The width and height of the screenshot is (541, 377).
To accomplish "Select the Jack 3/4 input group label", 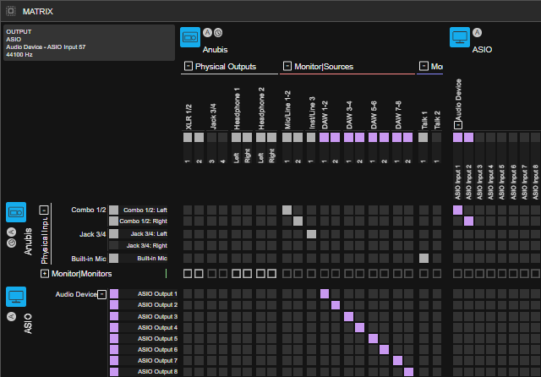I will tap(92, 234).
